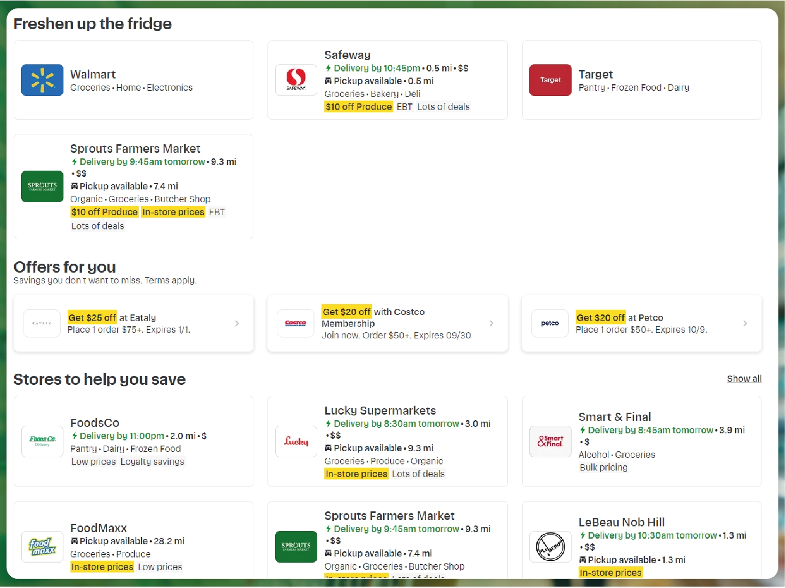Click 'Join now. Order $50+. Expires 09/30' text

point(396,335)
